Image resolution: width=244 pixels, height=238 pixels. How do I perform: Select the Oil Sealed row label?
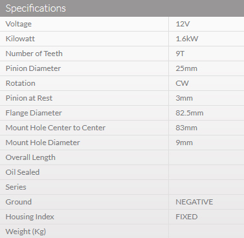[x=23, y=172]
